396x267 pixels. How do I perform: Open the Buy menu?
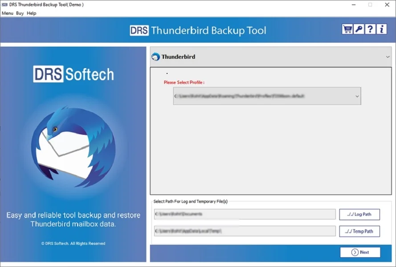click(x=19, y=13)
